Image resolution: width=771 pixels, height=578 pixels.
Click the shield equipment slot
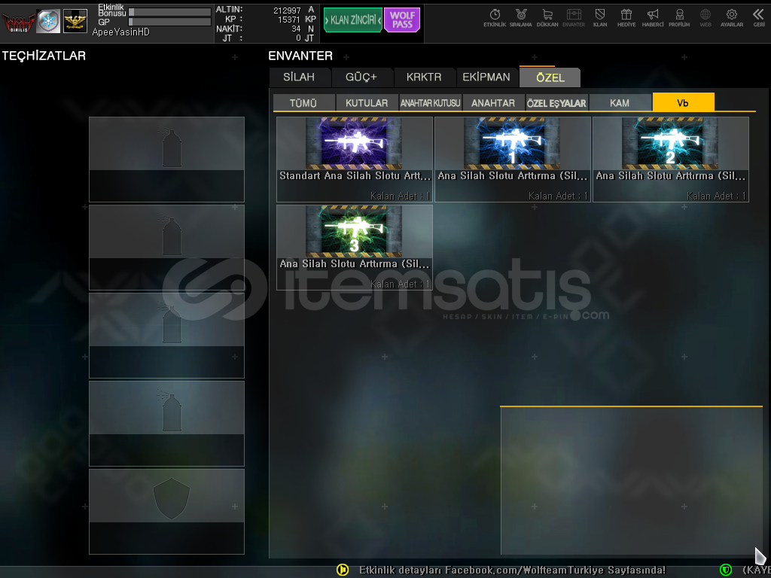tap(166, 511)
